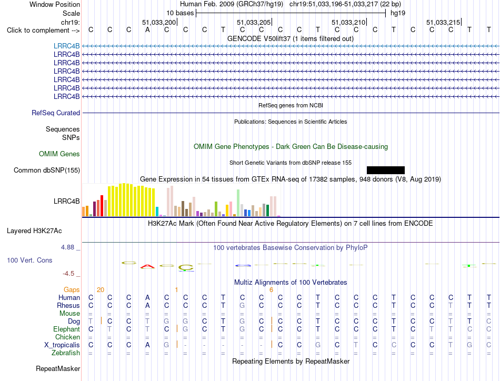This screenshot has height=381, width=500.
Task: Click the 'H3K27Ac Mark' ENCODE title
Action: point(290,224)
